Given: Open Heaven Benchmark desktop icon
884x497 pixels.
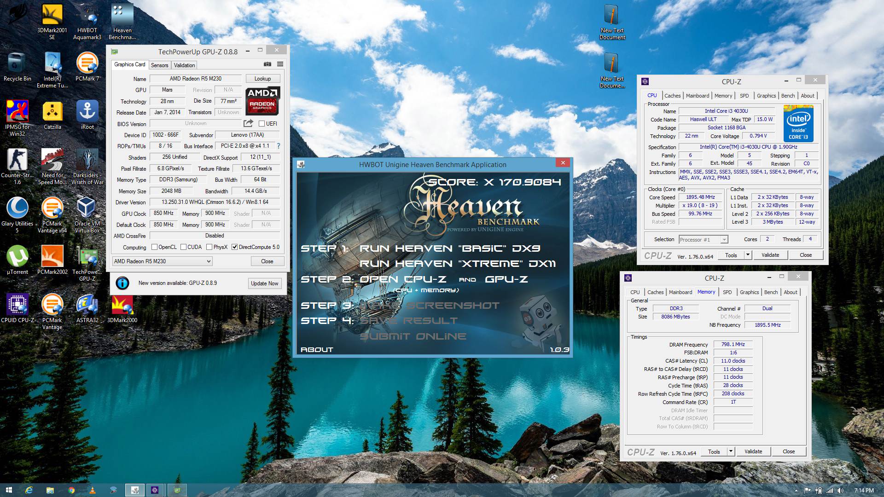Looking at the screenshot, I should pos(122,21).
